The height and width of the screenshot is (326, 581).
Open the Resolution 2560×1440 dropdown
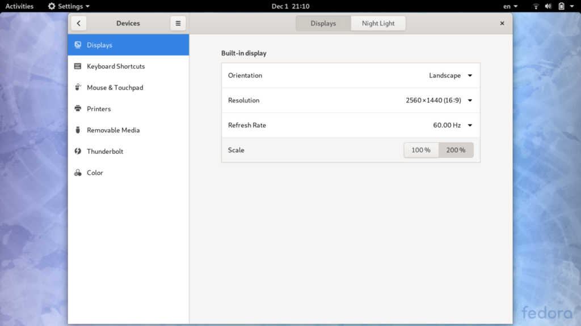click(x=439, y=100)
